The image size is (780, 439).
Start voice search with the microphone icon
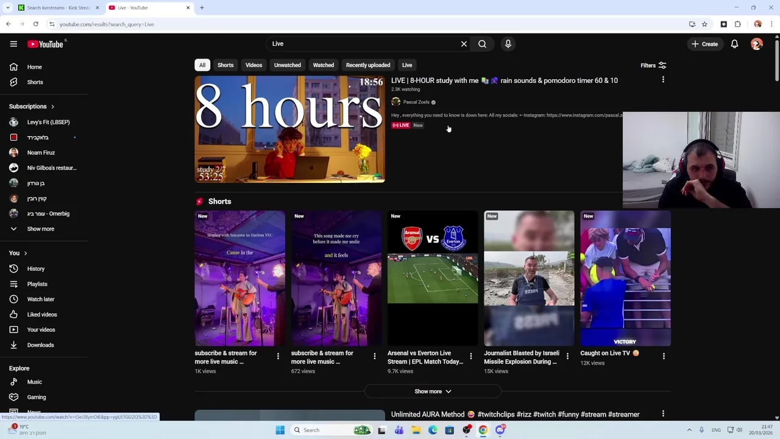(508, 44)
